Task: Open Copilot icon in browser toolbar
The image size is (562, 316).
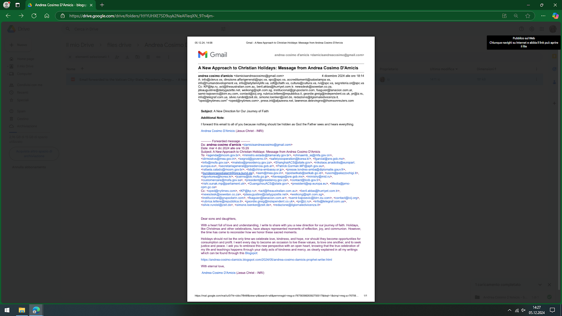Action: click(555, 16)
